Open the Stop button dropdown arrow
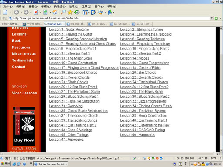Screen dimensions: 223x167 (x=41, y=13)
